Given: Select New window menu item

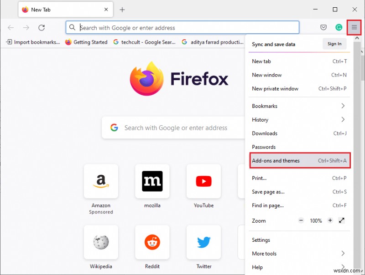Looking at the screenshot, I should (x=299, y=75).
